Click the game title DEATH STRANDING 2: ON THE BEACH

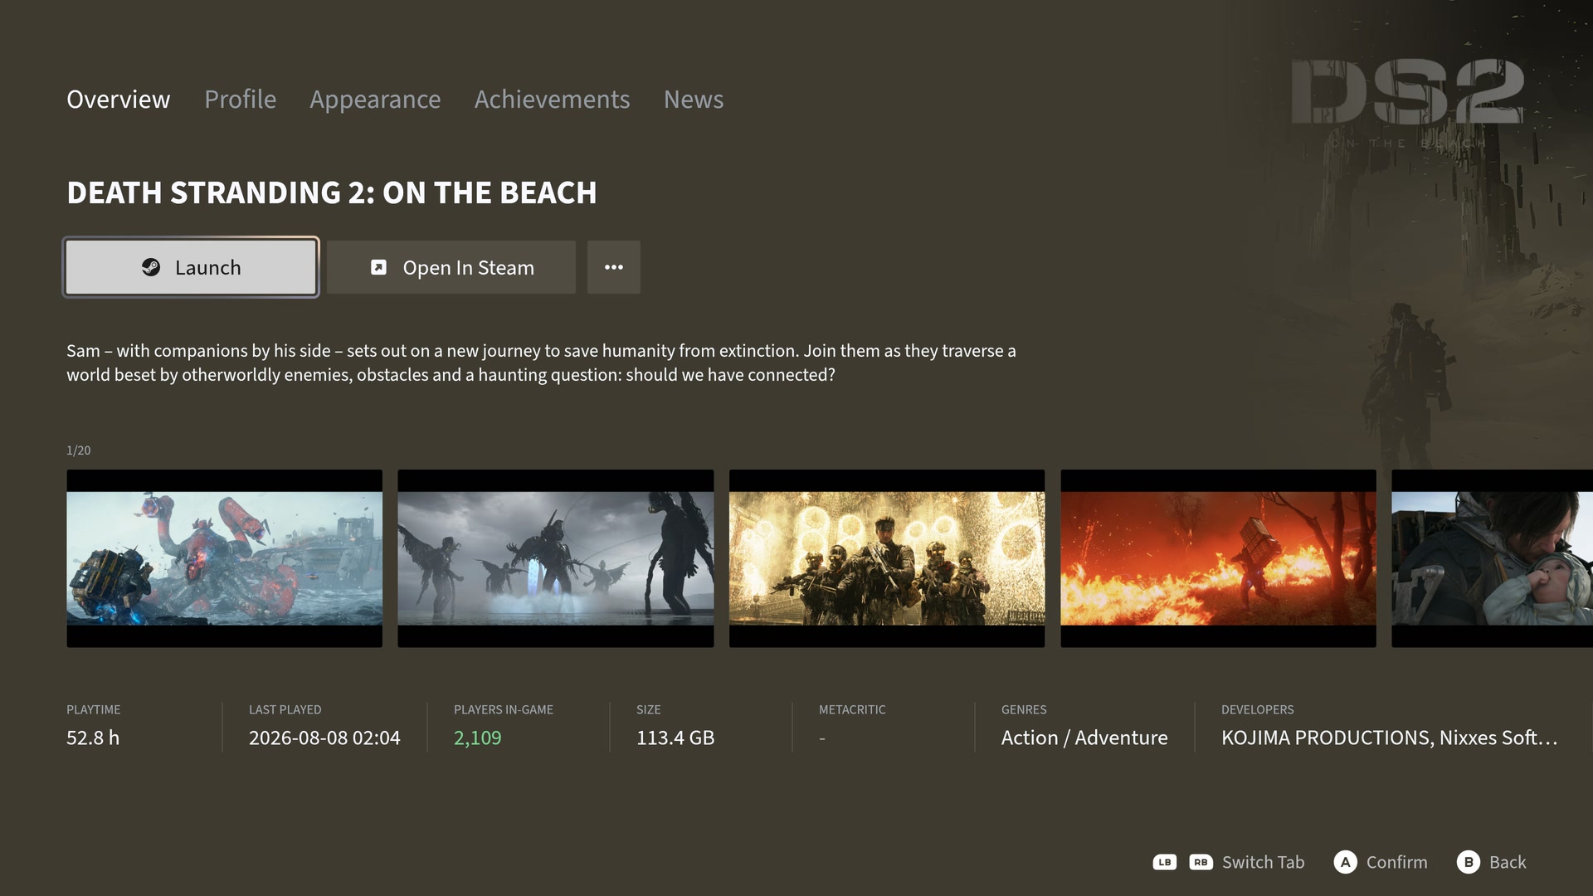pos(332,192)
